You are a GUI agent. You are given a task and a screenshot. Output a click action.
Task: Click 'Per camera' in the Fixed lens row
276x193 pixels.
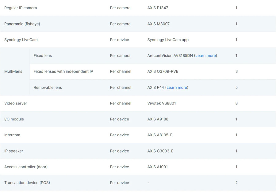point(120,55)
